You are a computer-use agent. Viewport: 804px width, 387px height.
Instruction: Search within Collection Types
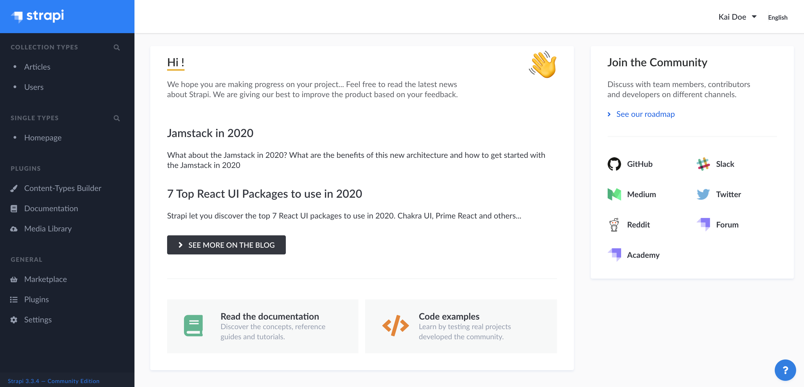coord(116,47)
